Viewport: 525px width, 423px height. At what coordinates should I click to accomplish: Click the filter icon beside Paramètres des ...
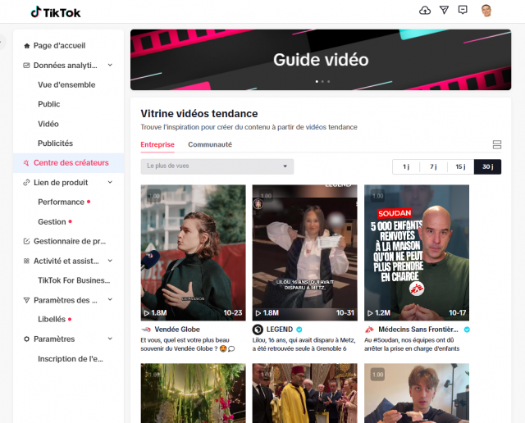pyautogui.click(x=26, y=300)
